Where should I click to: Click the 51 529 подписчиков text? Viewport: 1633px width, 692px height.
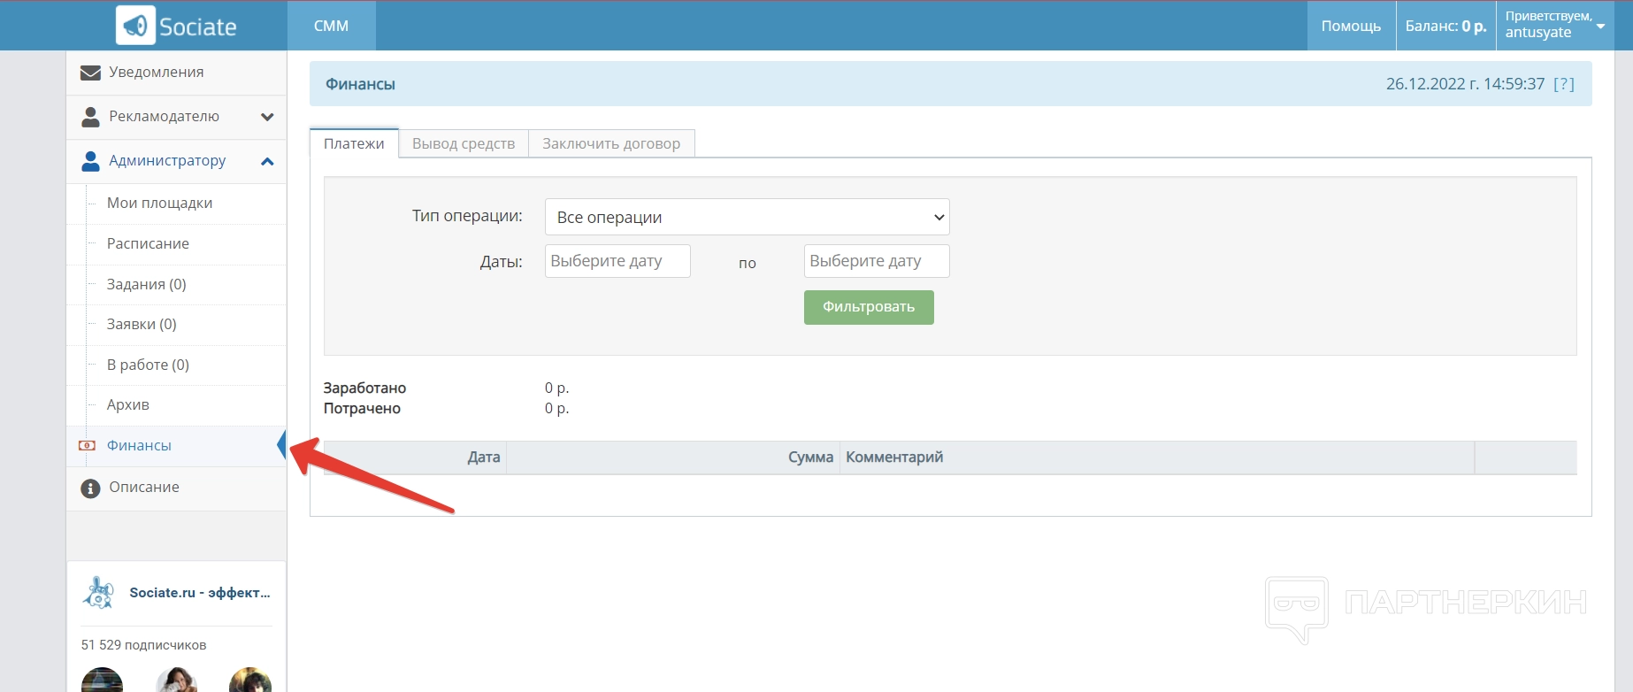(x=143, y=645)
